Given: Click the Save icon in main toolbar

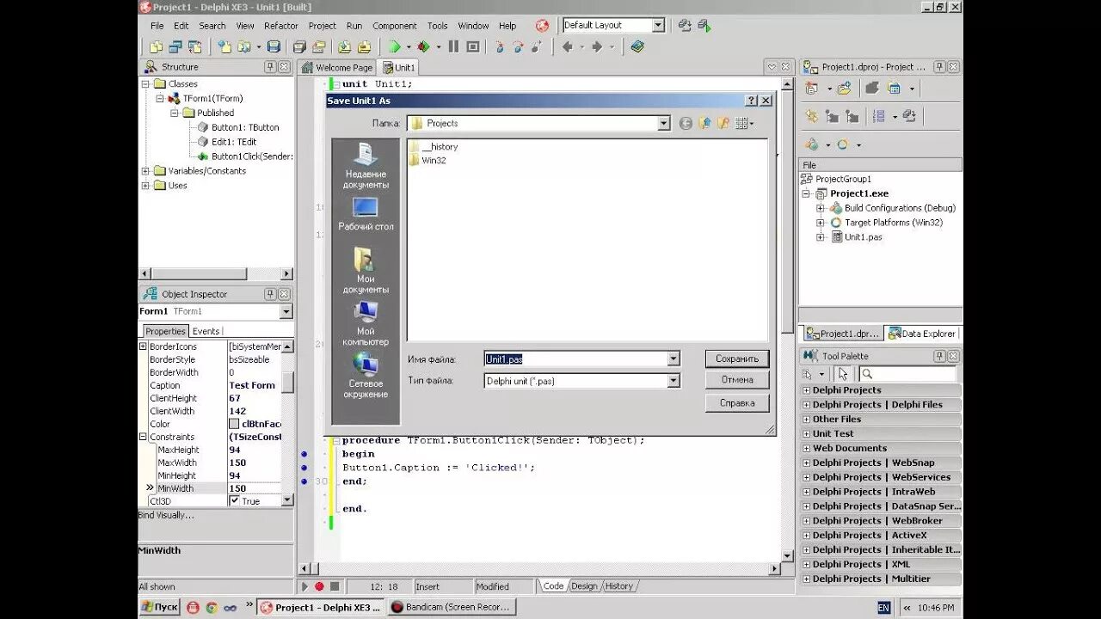Looking at the screenshot, I should (x=274, y=46).
